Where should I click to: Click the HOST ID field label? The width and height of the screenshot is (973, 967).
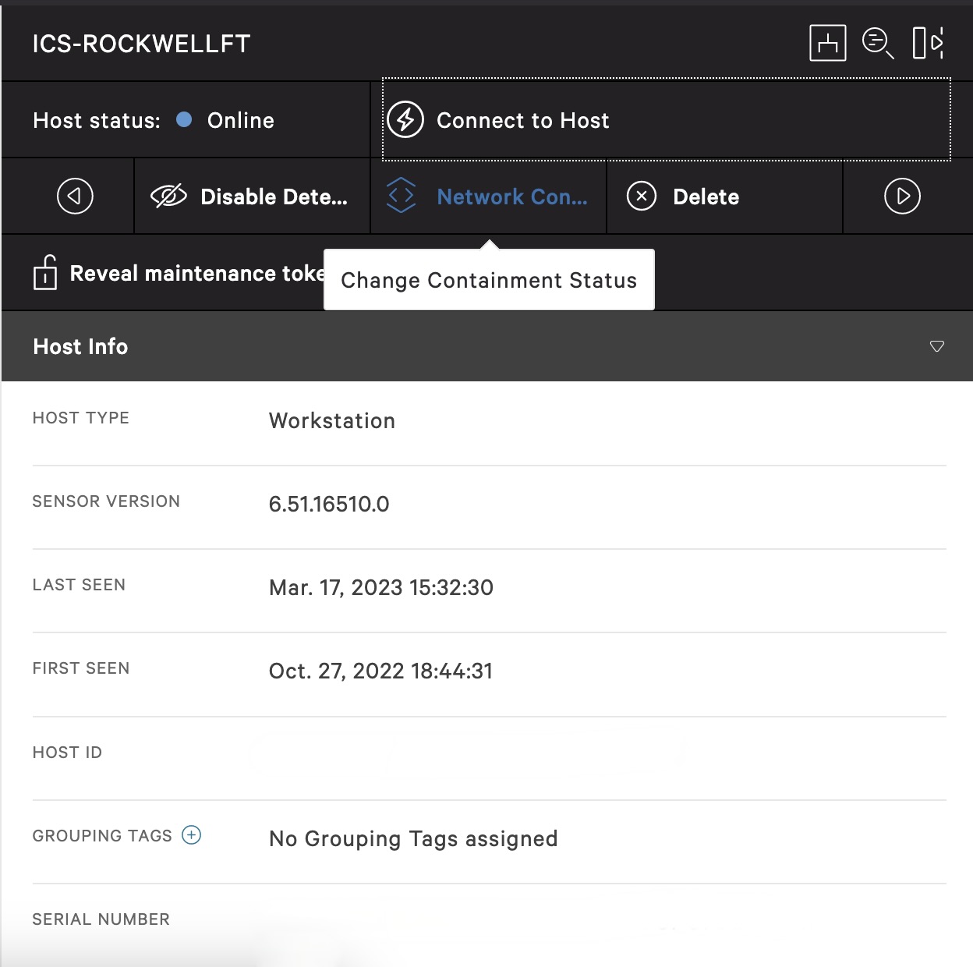tap(67, 753)
